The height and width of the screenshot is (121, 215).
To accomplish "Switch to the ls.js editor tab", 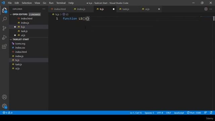I will pyautogui.click(x=105, y=9).
